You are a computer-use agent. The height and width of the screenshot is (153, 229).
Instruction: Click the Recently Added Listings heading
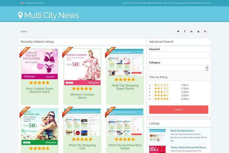[37, 42]
